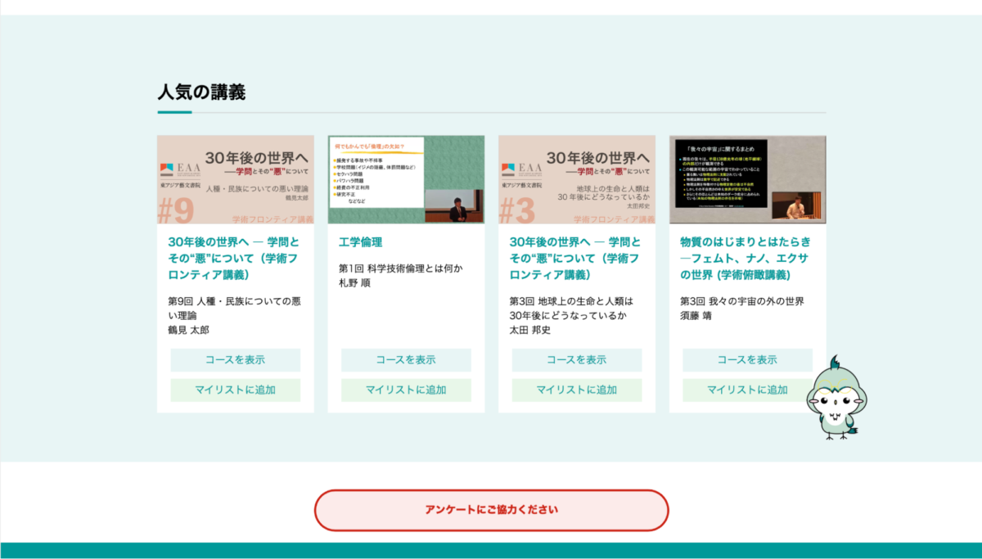982x559 pixels.
Task: Open the lecture #3 EAA thumbnail
Action: (x=577, y=180)
